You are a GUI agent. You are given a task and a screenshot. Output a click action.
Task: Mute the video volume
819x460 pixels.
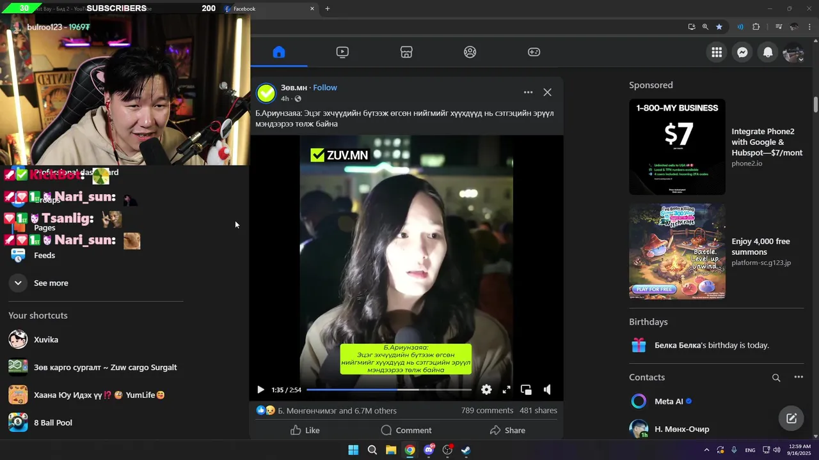pyautogui.click(x=547, y=390)
